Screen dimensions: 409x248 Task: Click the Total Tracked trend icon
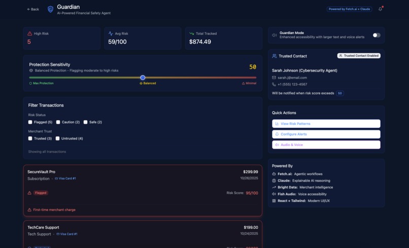click(191, 33)
